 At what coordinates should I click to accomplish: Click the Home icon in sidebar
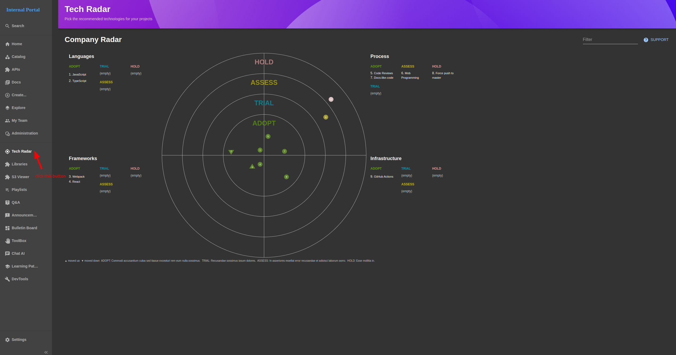[x=7, y=44]
